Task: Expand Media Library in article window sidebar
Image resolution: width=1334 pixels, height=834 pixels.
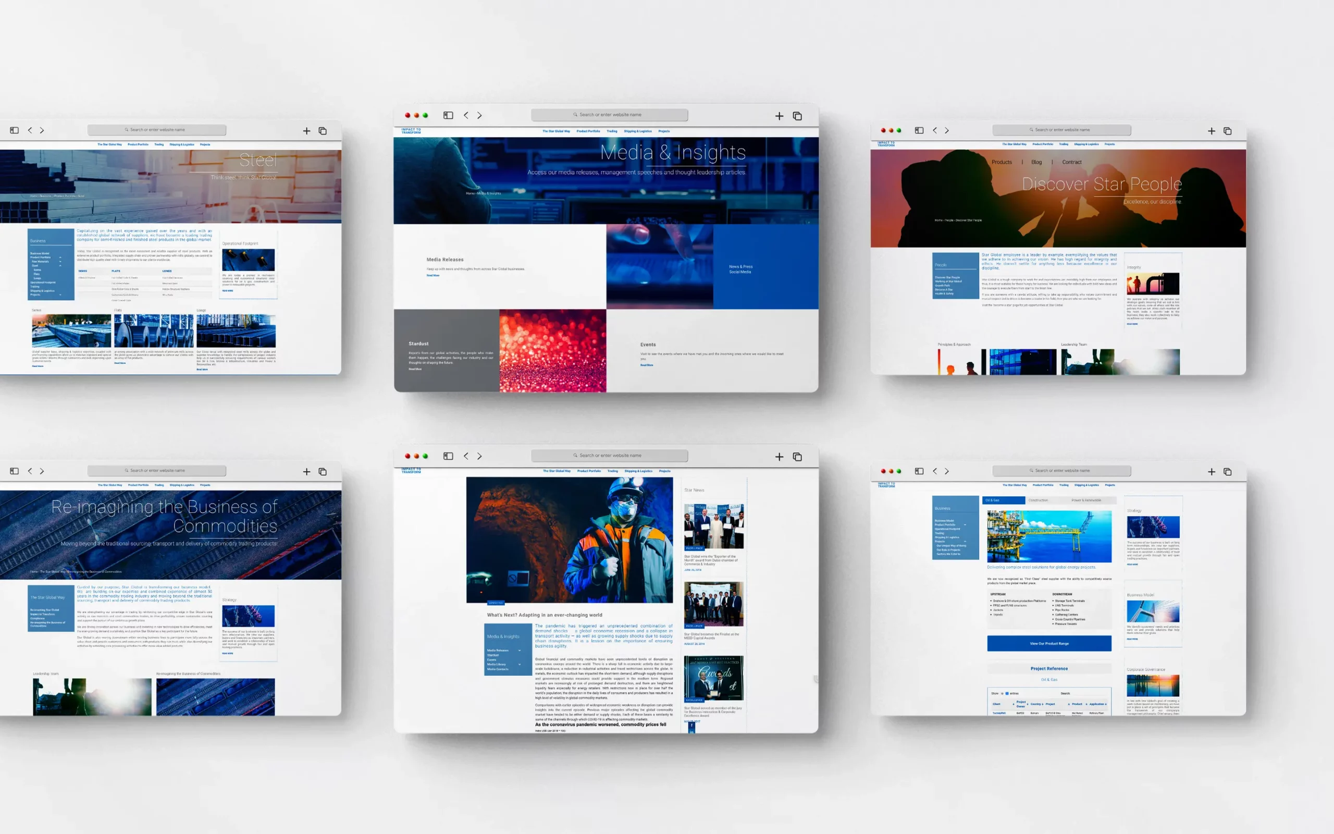Action: (519, 664)
